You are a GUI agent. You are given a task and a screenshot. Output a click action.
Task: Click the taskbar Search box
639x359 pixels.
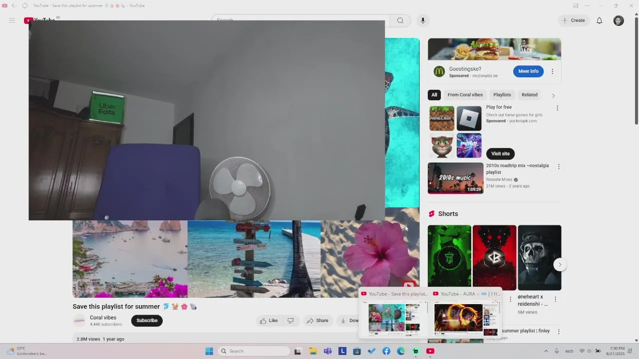tap(254, 351)
